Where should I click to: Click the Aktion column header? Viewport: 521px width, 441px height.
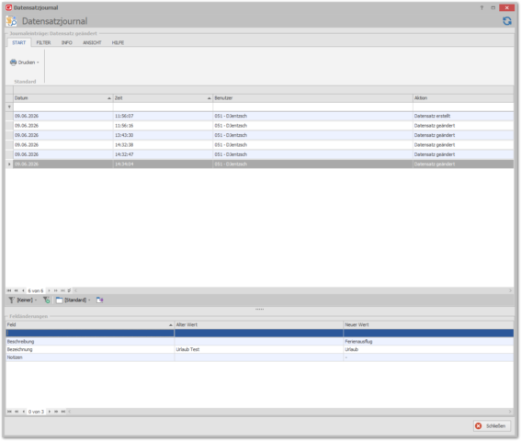(463, 98)
